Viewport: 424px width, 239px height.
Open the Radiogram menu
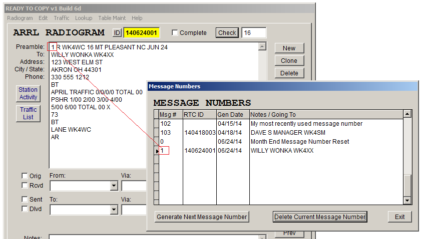point(20,18)
